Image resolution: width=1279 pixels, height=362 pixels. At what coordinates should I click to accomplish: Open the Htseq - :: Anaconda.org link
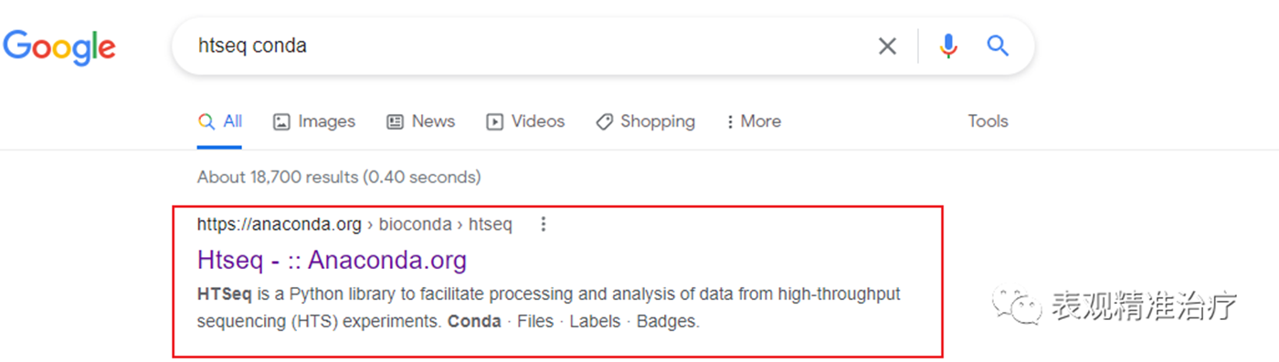pos(332,260)
